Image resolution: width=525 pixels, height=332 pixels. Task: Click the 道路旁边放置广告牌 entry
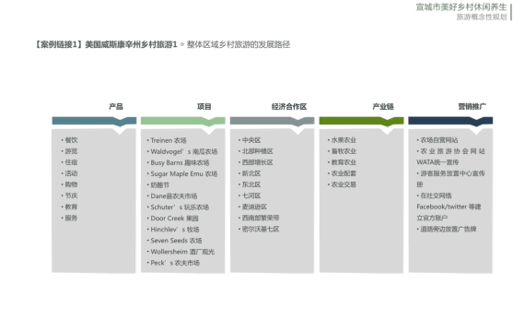[449, 229]
